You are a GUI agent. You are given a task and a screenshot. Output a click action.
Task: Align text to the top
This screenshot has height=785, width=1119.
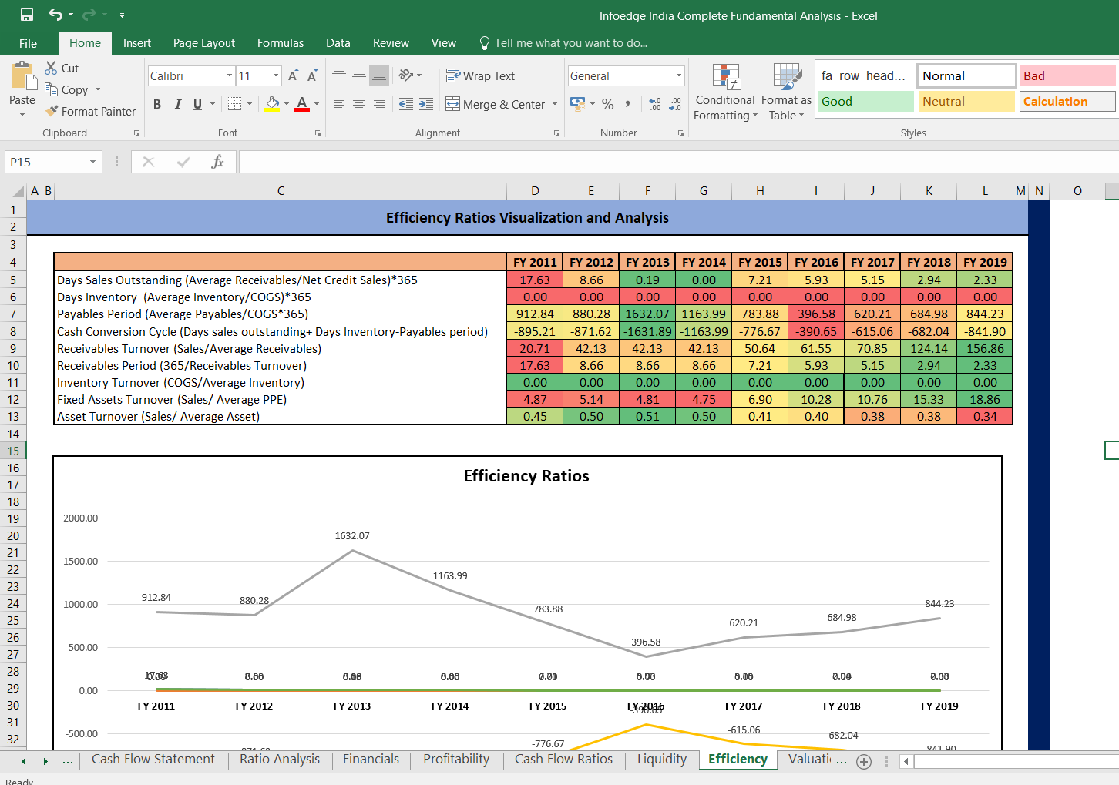[x=339, y=75]
